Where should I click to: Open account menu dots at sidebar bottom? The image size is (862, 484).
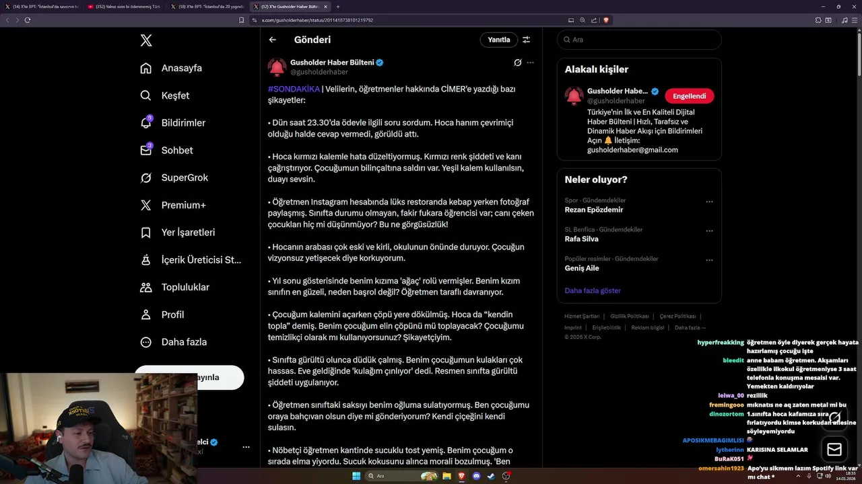[246, 447]
